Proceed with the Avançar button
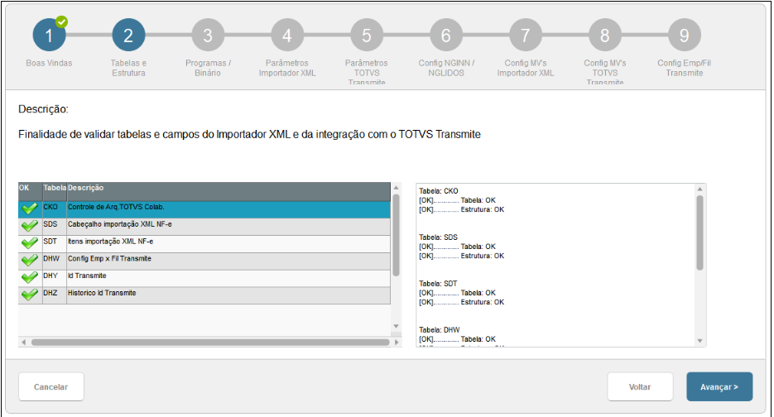Viewport: 774px width, 417px height. [x=719, y=387]
